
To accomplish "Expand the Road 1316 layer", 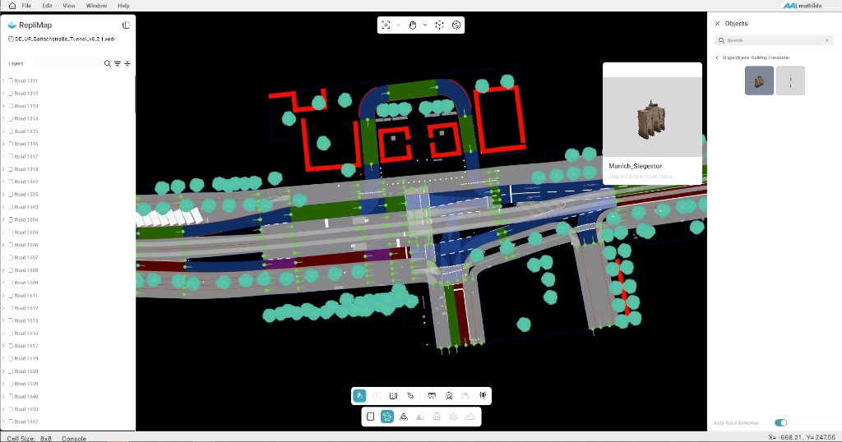I will coord(4,144).
